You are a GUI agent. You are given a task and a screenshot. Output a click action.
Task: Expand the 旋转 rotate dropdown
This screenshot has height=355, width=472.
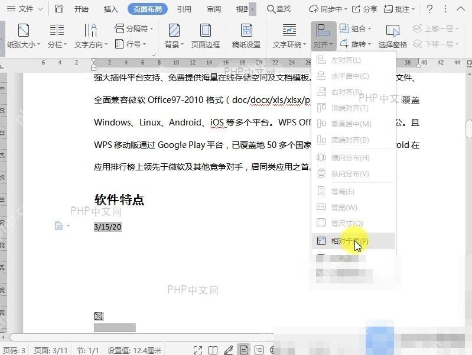369,44
